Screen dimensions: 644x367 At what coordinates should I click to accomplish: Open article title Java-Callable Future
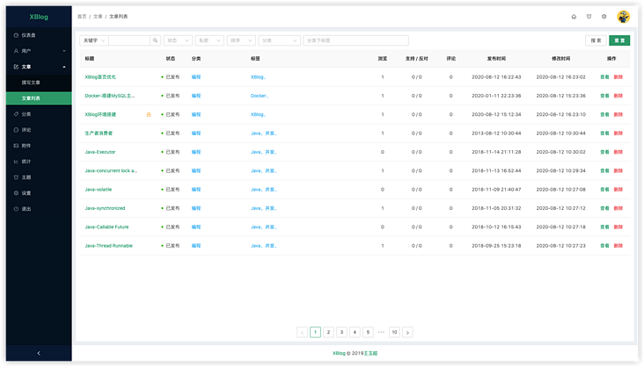[x=106, y=227]
